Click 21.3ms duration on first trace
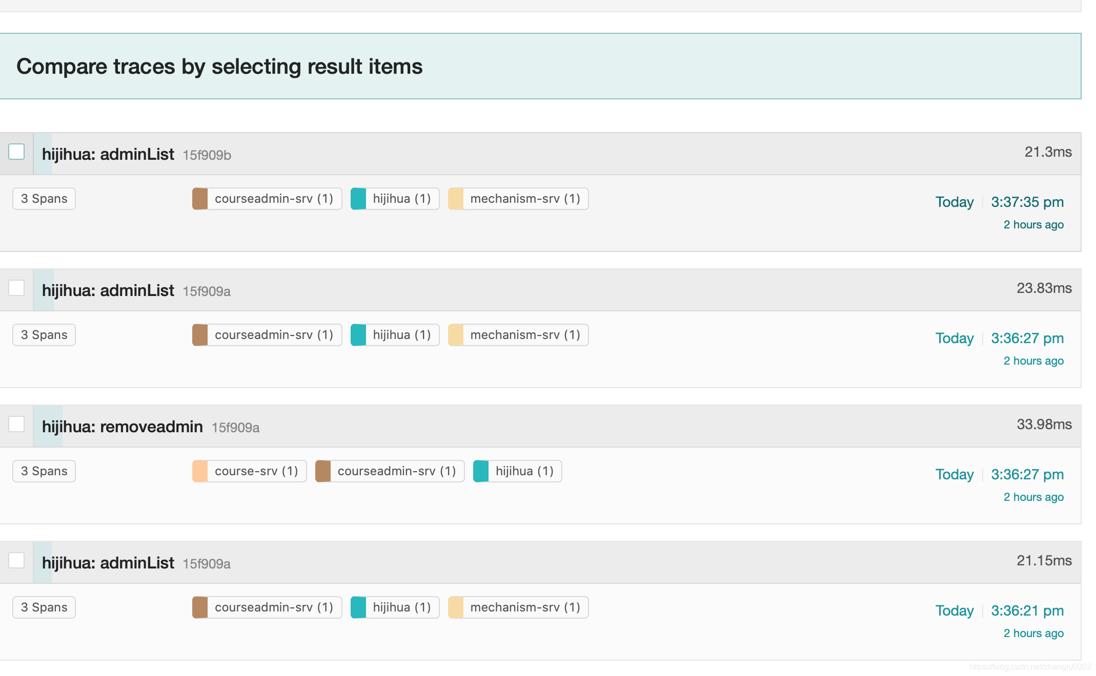1096x676 pixels. tap(1048, 152)
